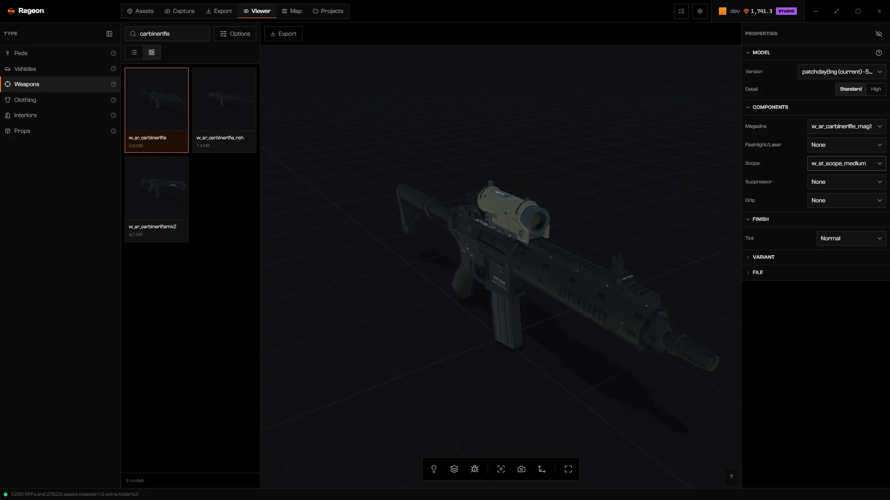Click the fullscreen expand icon in viewer toolbar
This screenshot has width=890, height=500.
point(568,469)
